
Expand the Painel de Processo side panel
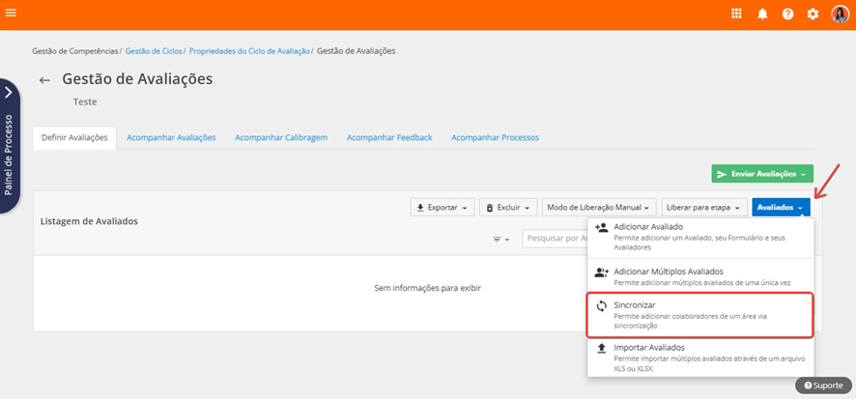9,94
